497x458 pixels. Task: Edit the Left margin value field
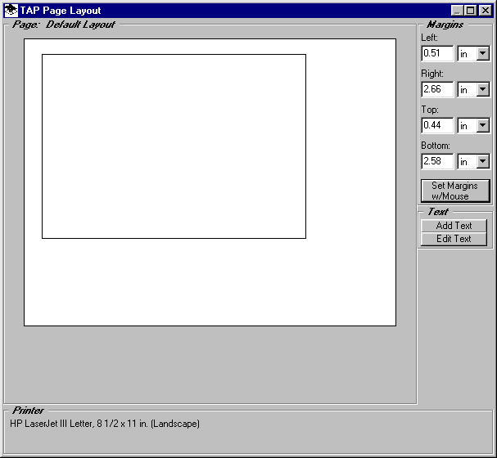pos(437,53)
